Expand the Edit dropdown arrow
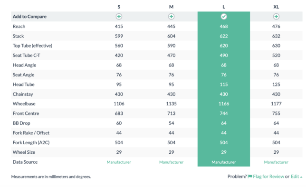Image resolution: width=306 pixels, height=187 pixels. (x=301, y=177)
